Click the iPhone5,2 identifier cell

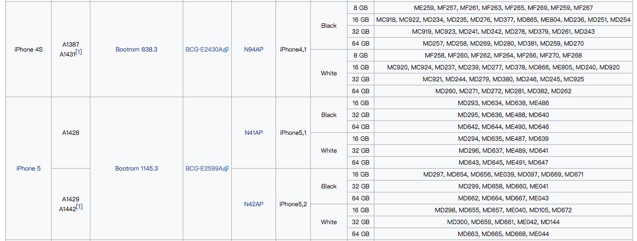pos(293,204)
